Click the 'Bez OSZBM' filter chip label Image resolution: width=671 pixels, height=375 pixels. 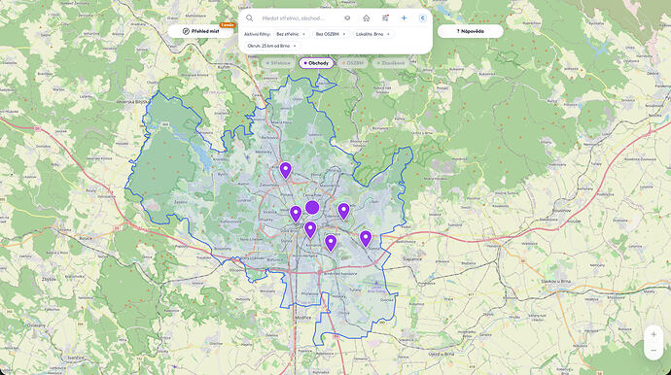pyautogui.click(x=328, y=34)
